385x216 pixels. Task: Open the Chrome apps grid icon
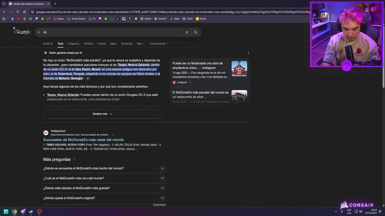4,19
